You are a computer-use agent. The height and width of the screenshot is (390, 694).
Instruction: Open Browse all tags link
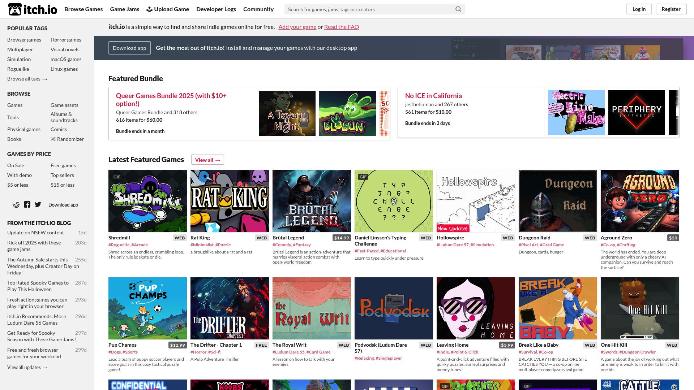coord(27,79)
